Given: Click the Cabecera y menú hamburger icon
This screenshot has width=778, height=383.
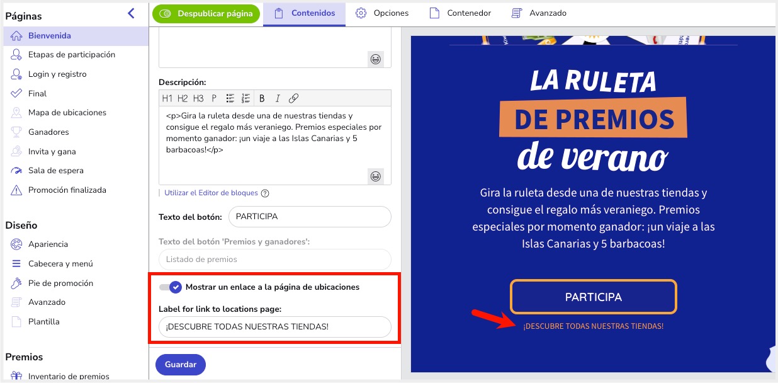Looking at the screenshot, I should [x=16, y=264].
